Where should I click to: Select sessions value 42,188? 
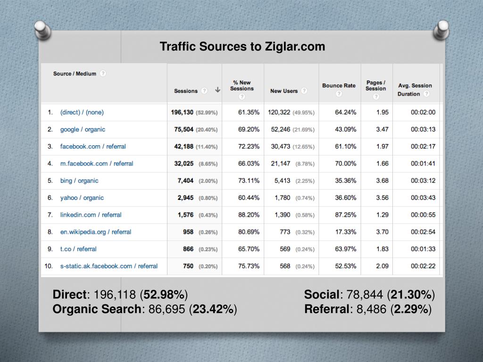184,147
